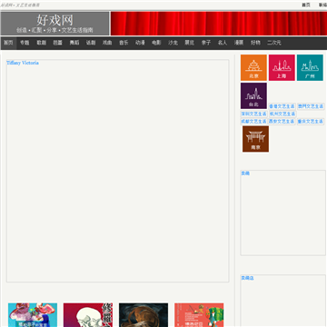This screenshot has width=327, height=327.
Task: Click the 成都文艺生活 link
Action: (253, 122)
